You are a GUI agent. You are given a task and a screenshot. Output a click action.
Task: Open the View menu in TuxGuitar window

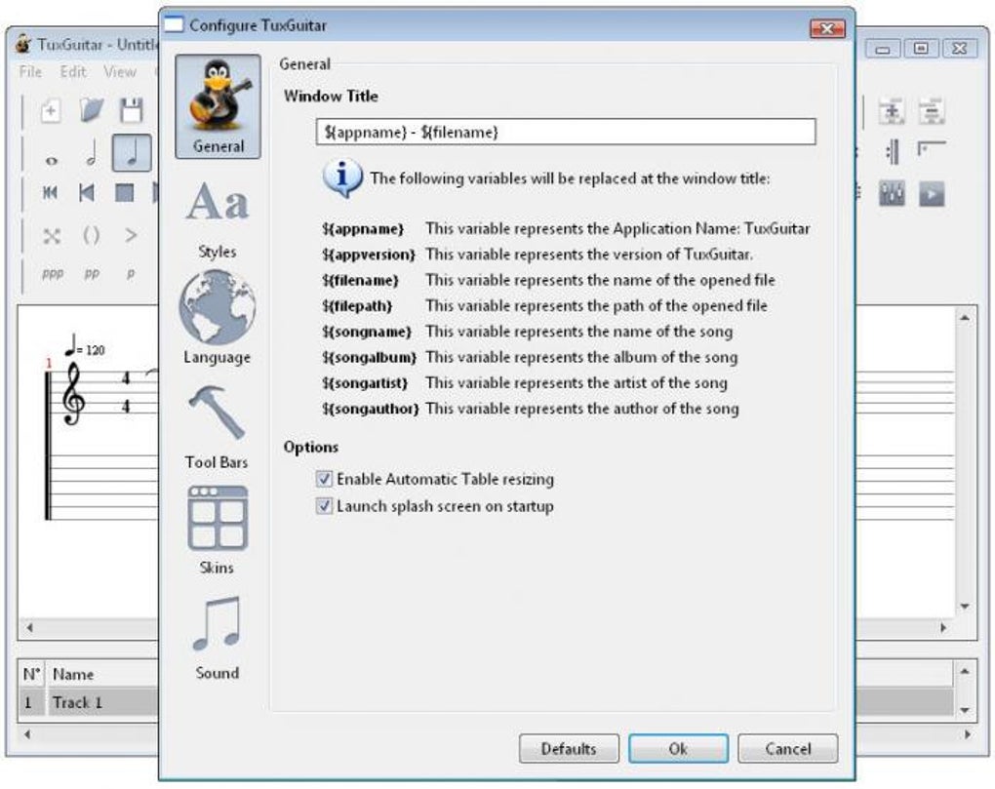[x=119, y=71]
